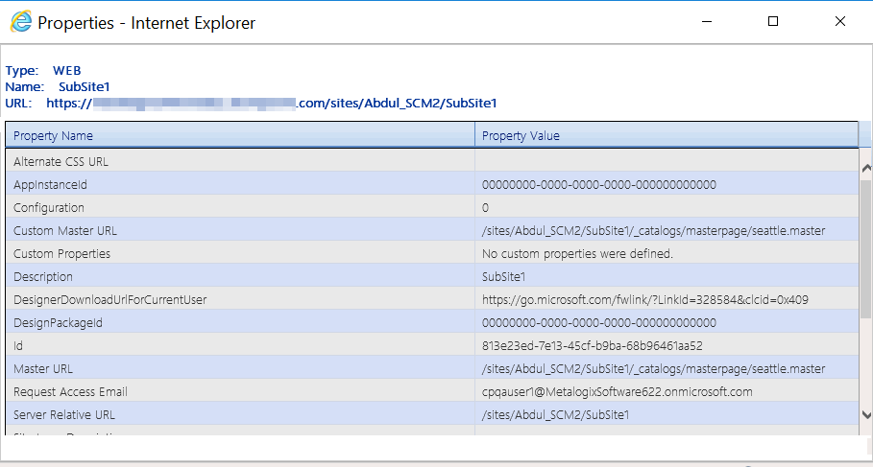Select the Description value SubSite1

[505, 276]
